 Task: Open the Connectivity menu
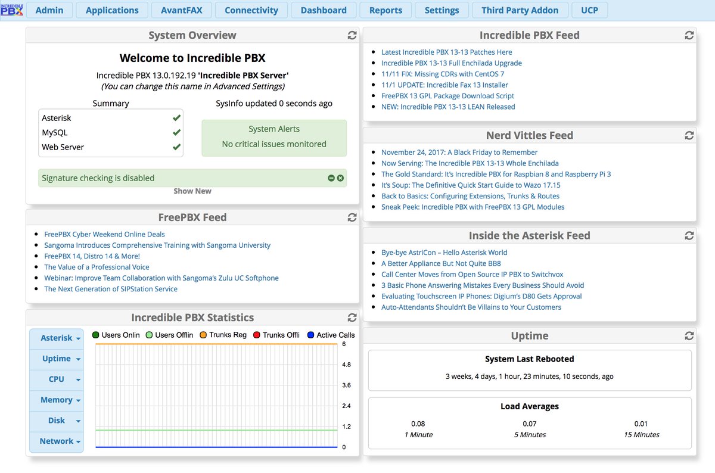coord(251,10)
